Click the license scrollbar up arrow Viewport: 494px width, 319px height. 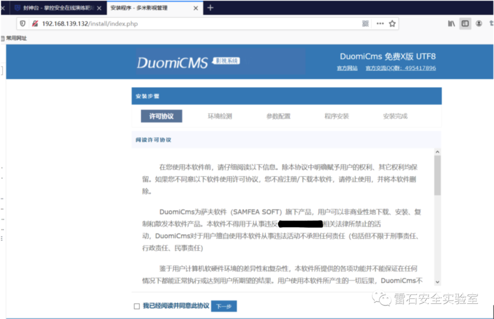click(437, 152)
